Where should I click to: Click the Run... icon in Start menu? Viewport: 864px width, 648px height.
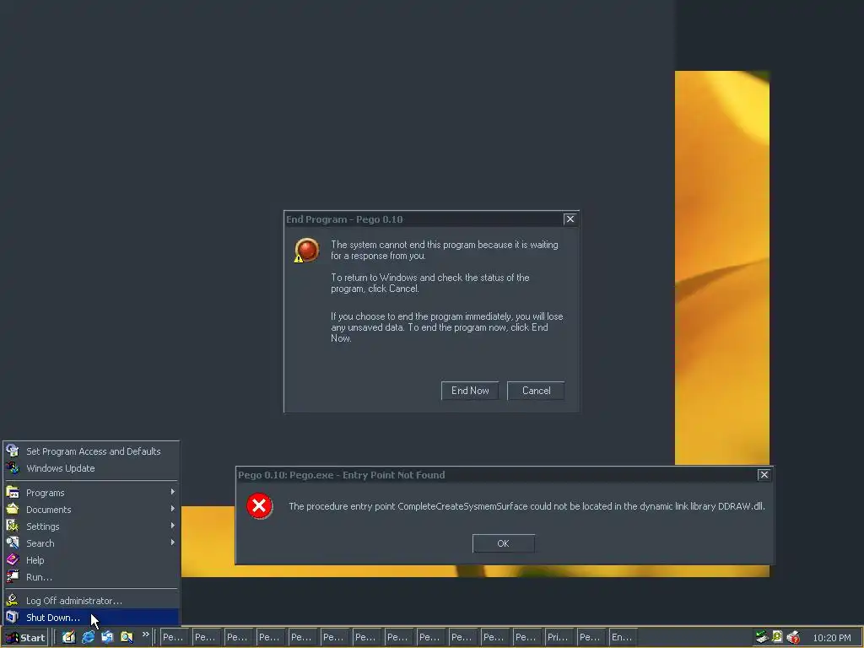pos(12,576)
